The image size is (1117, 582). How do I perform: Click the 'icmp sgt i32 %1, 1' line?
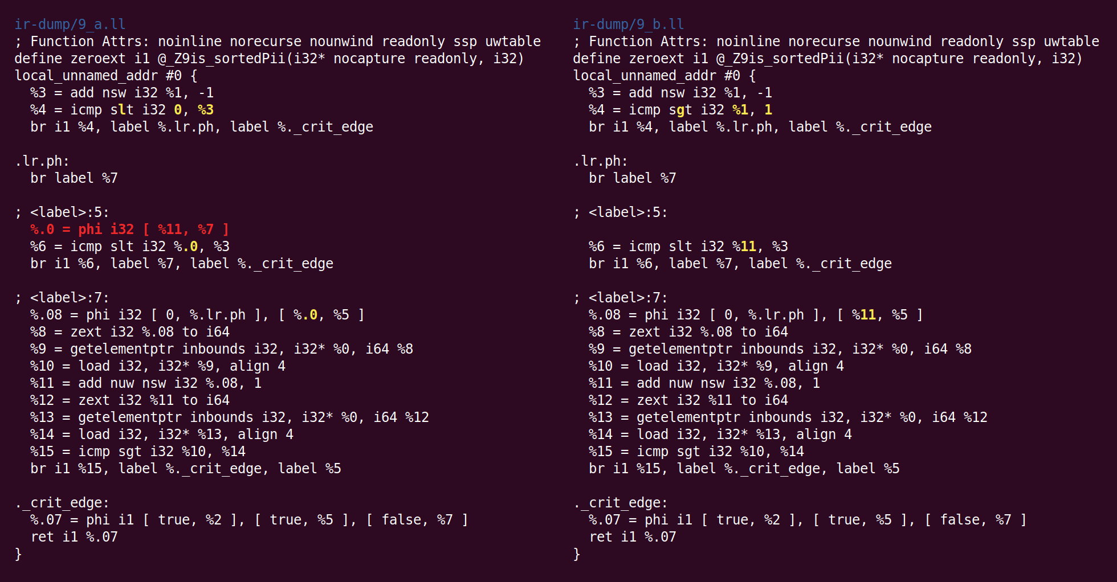coord(680,110)
